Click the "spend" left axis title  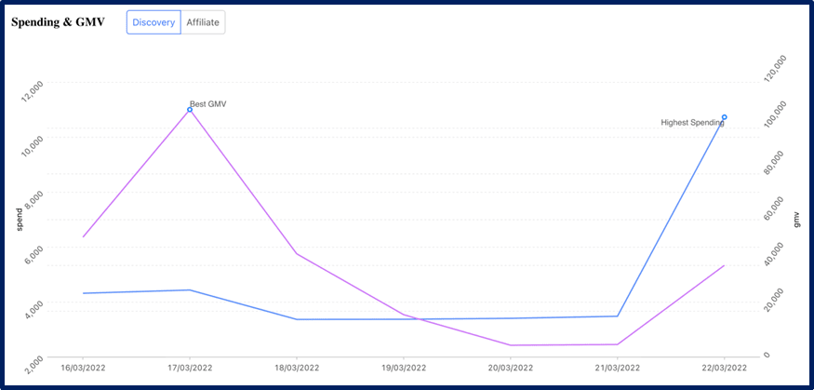(x=20, y=219)
